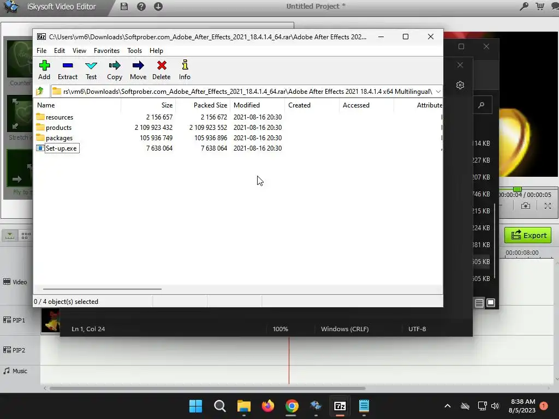Click the 7-Zip horizontal scrollbar
The image size is (559, 419).
pyautogui.click(x=102, y=289)
